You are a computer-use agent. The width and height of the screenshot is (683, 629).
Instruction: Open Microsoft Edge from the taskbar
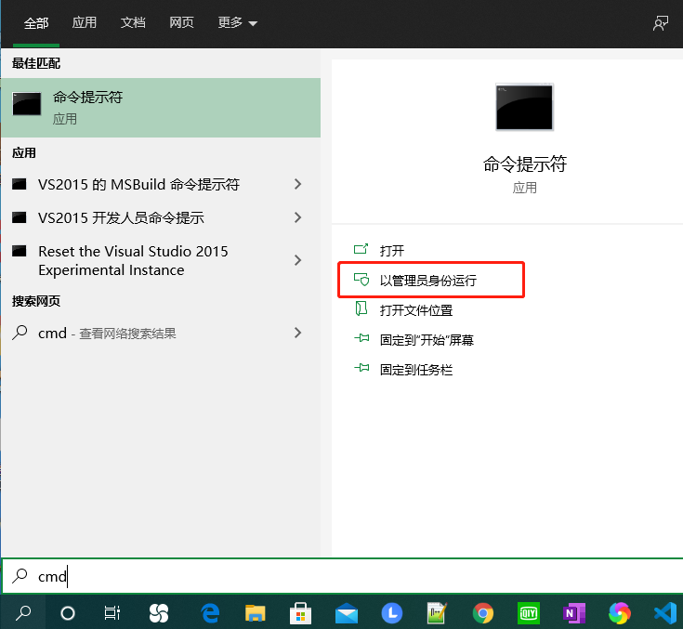click(210, 612)
